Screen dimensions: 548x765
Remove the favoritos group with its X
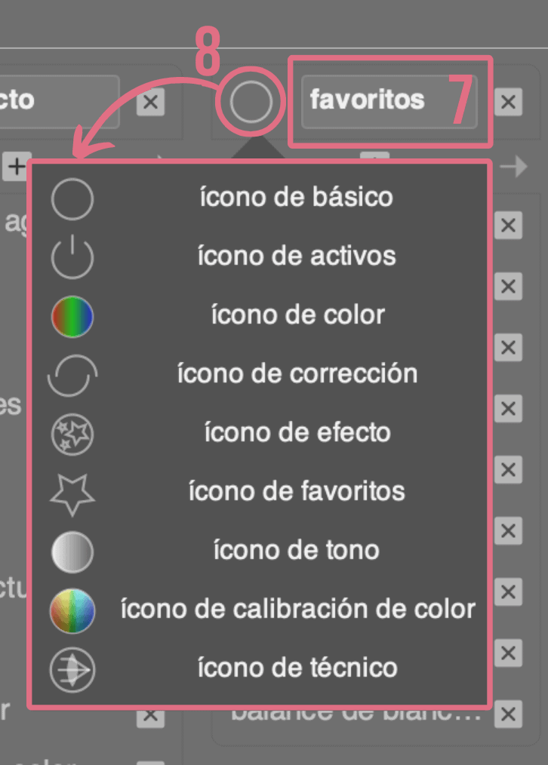click(509, 102)
